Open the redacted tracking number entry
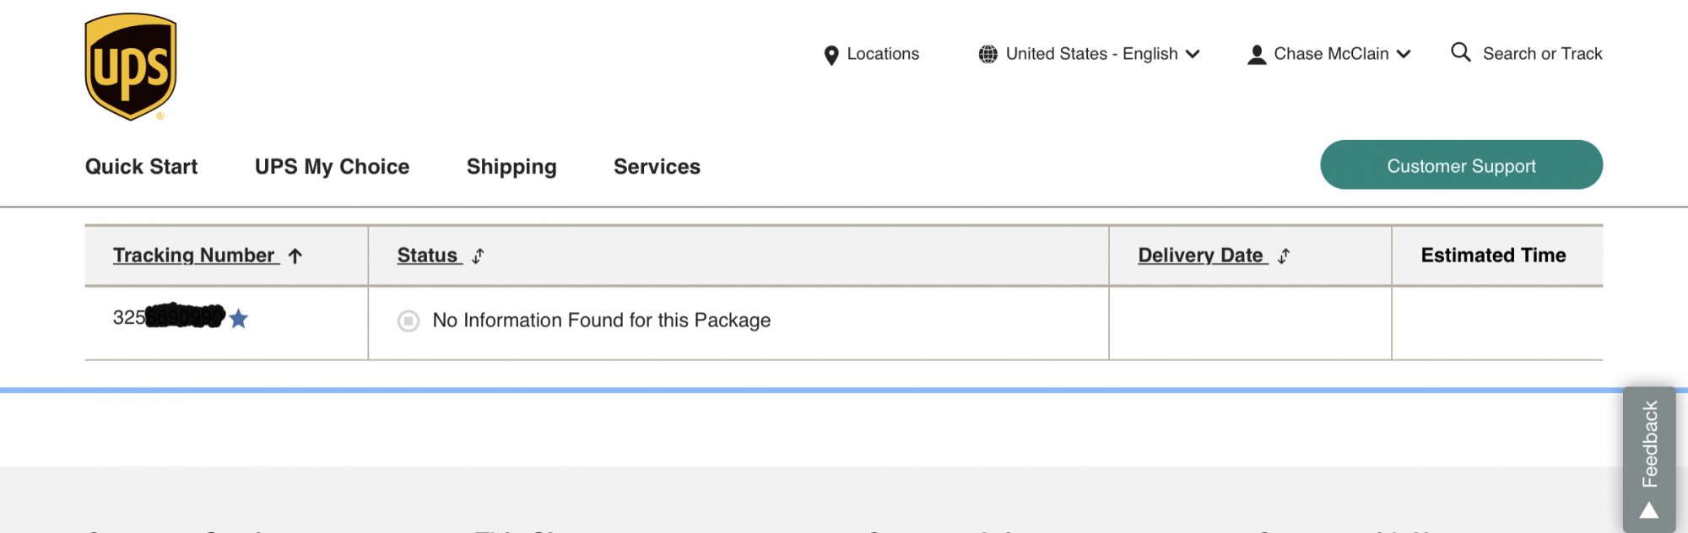 coord(169,318)
